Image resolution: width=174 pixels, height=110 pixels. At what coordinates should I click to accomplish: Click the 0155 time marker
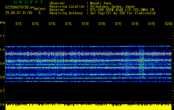(85, 24)
